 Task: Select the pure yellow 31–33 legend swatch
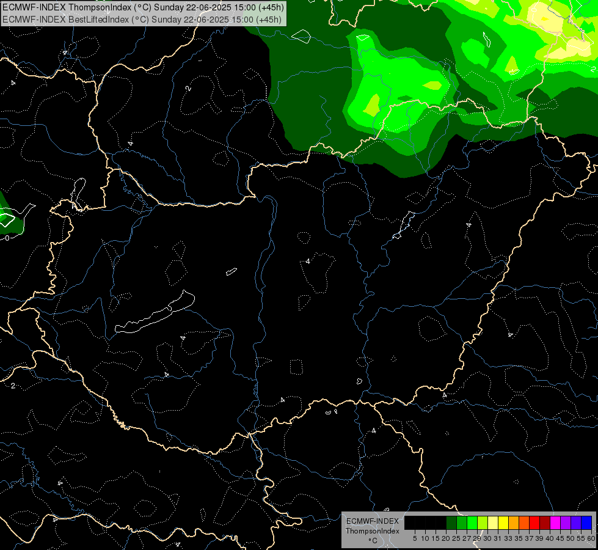[503, 523]
